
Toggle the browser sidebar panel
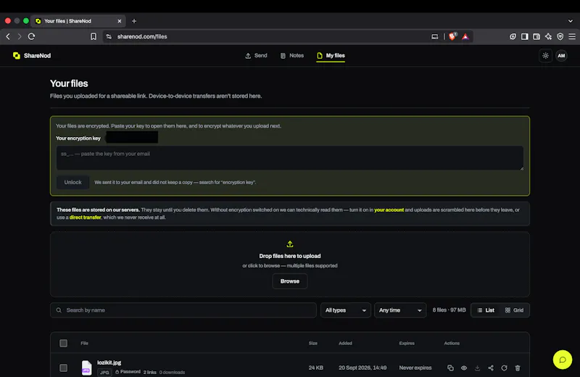524,36
